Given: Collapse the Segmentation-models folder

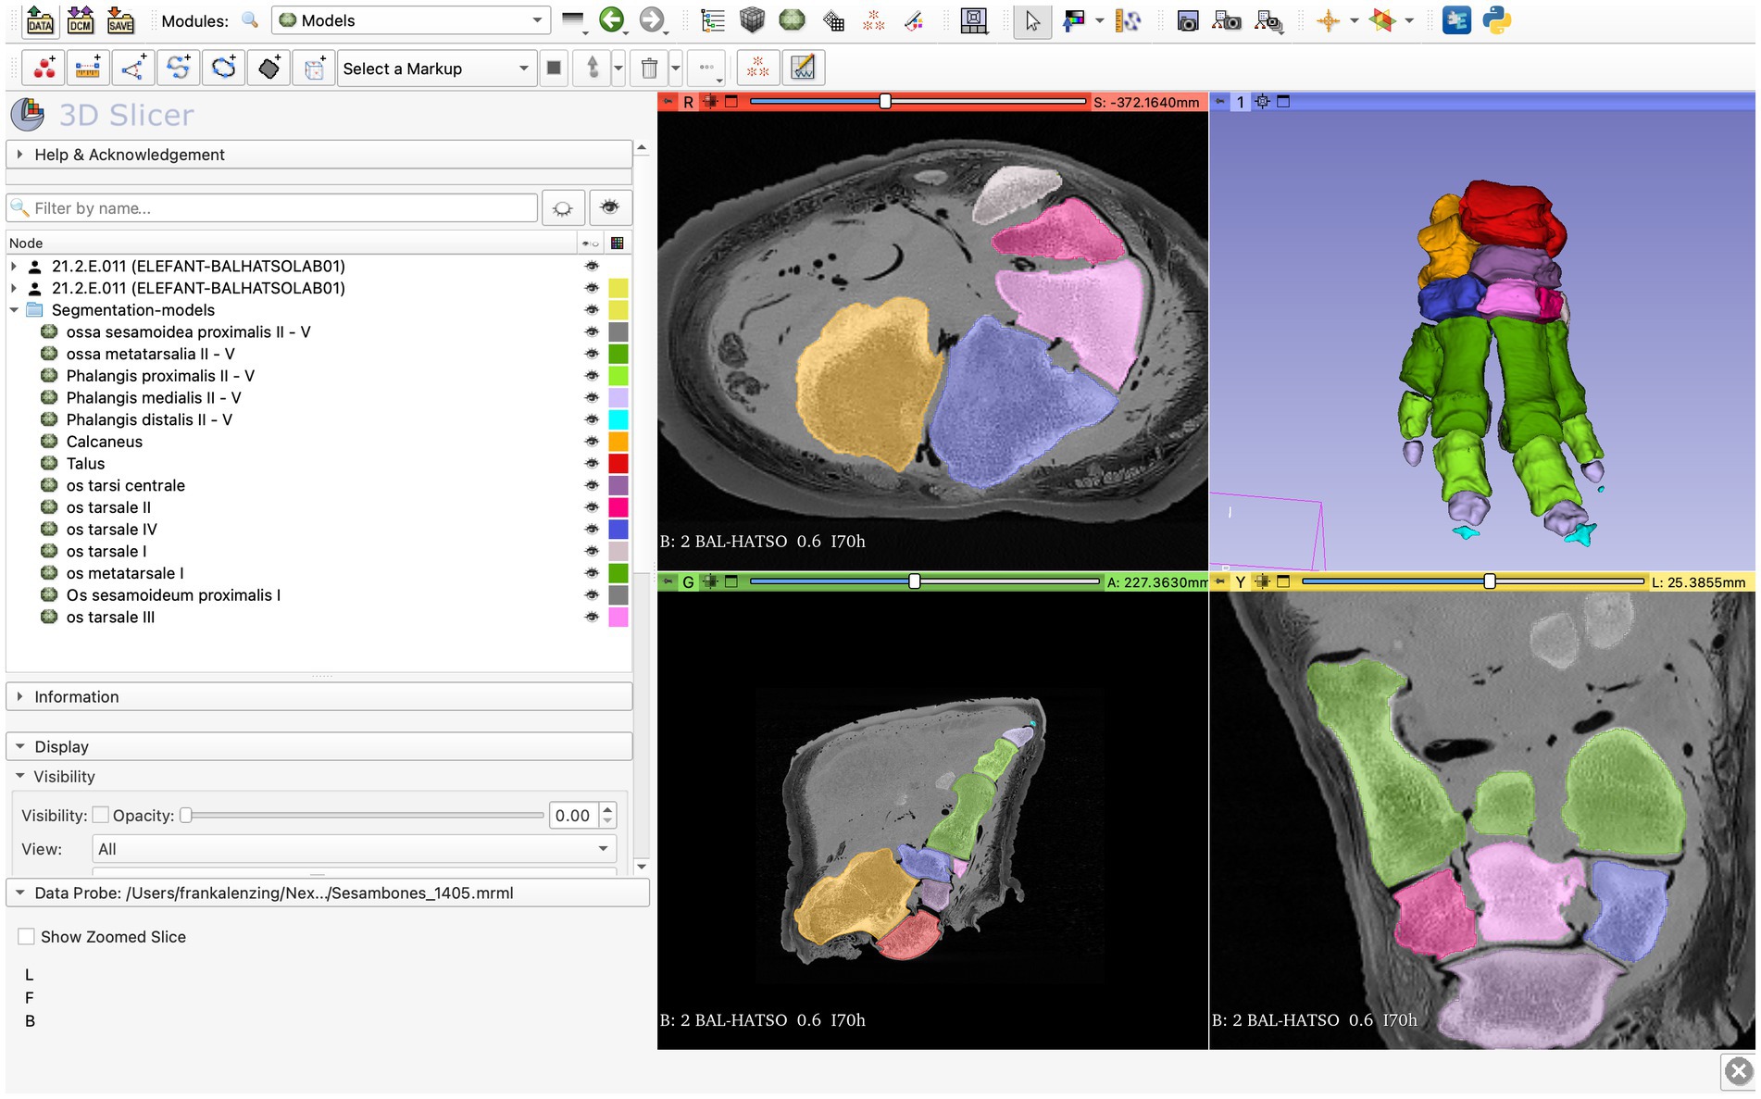Looking at the screenshot, I should click(x=14, y=310).
